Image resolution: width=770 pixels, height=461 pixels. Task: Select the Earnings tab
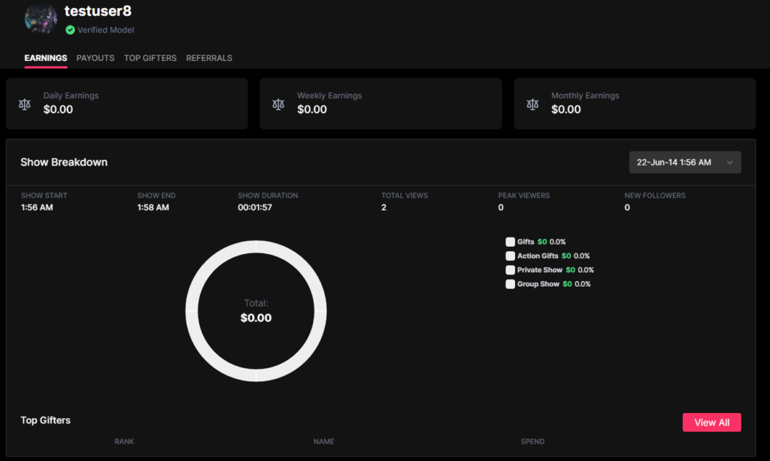[x=45, y=58]
